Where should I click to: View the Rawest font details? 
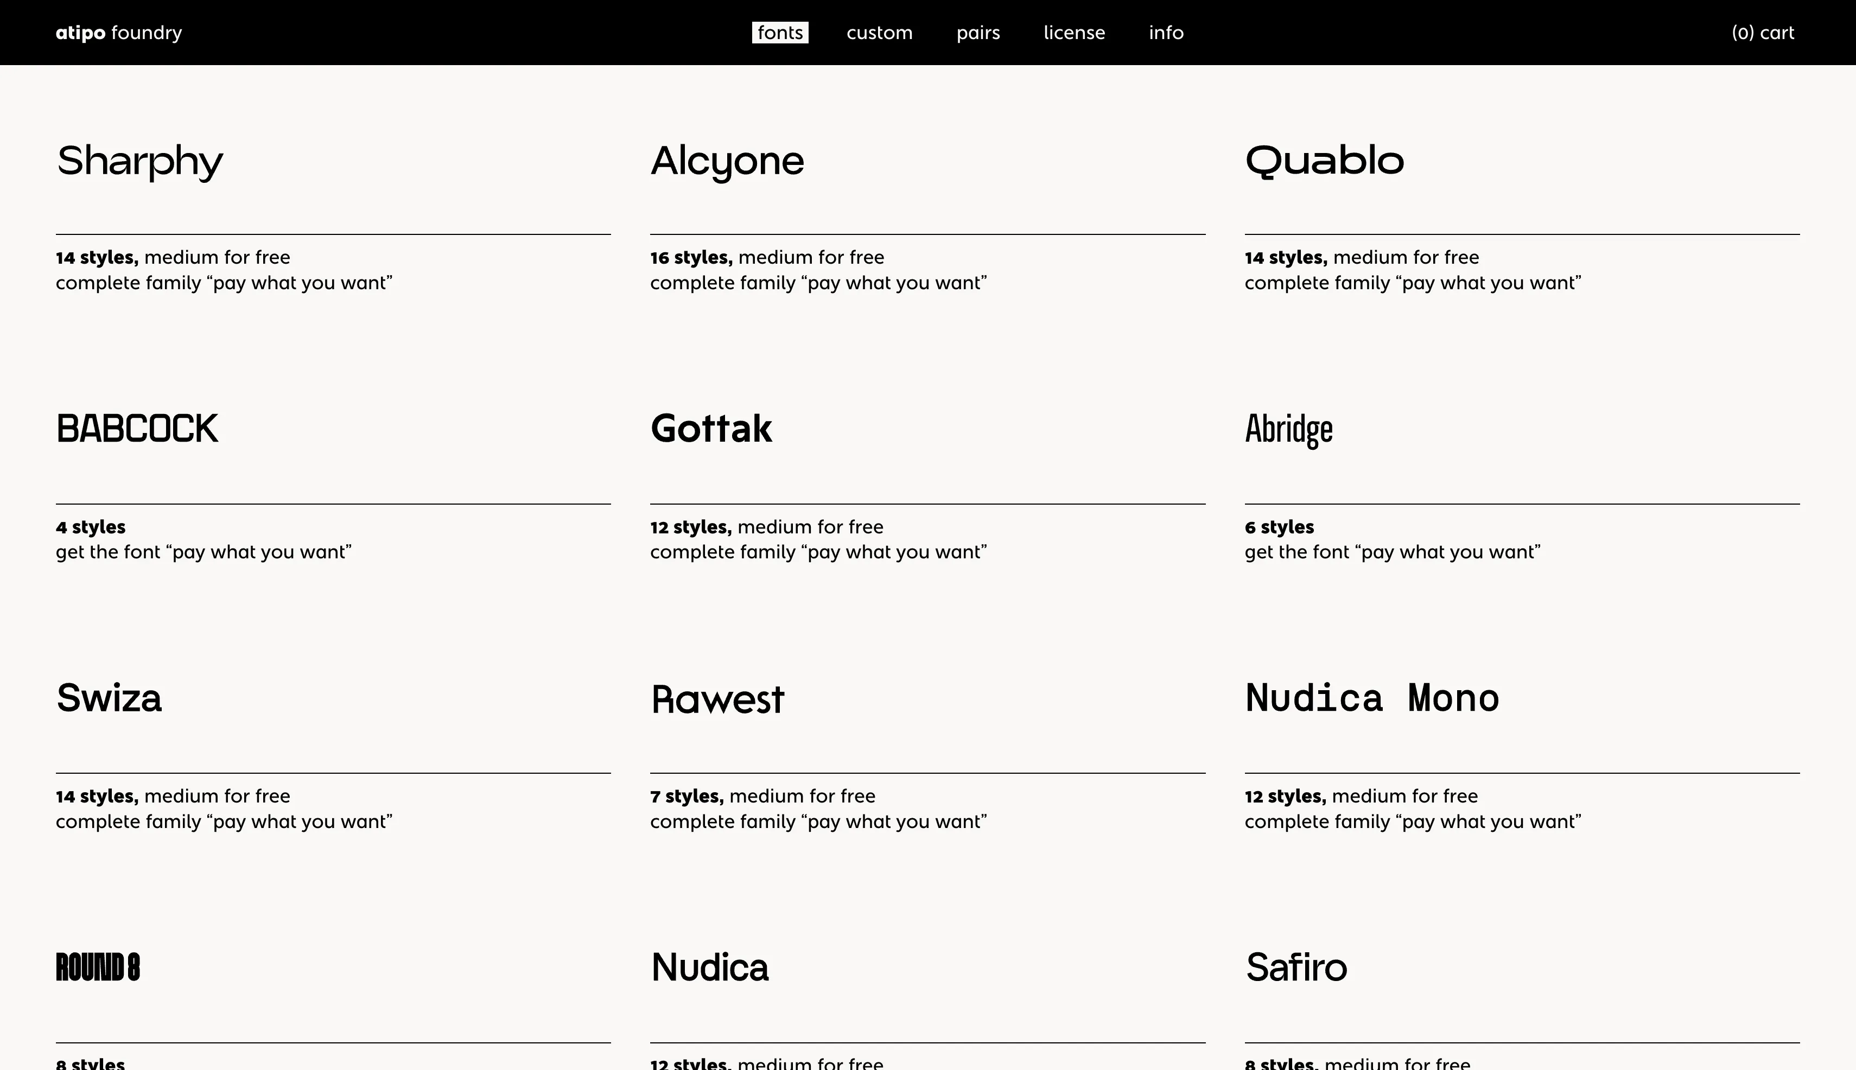coord(717,699)
